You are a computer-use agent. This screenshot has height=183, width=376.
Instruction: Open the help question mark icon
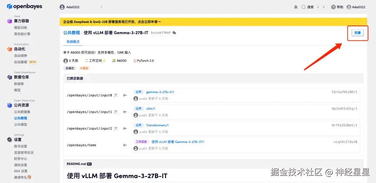[333, 7]
